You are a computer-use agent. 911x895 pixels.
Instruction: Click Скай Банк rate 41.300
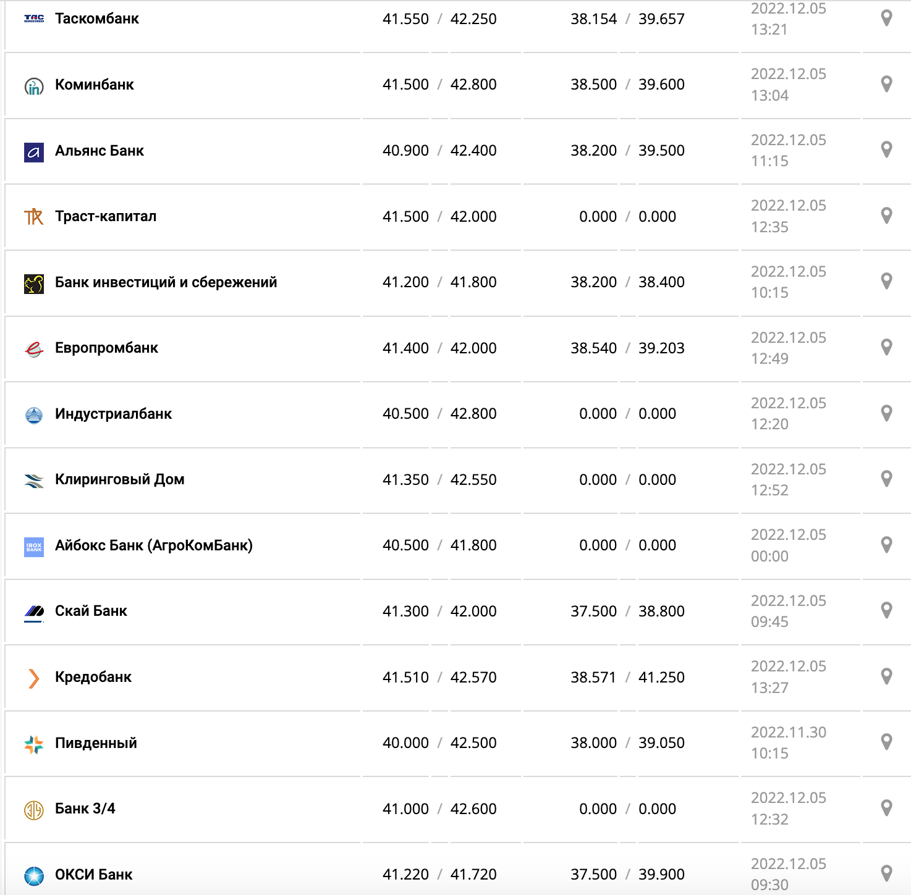(x=405, y=611)
